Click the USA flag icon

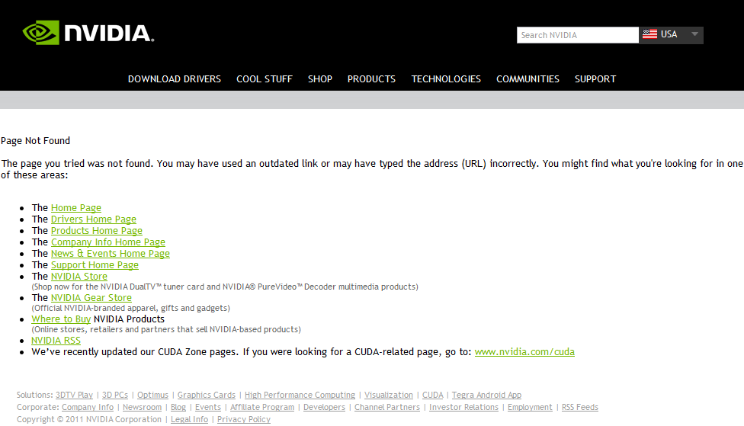[x=649, y=34]
